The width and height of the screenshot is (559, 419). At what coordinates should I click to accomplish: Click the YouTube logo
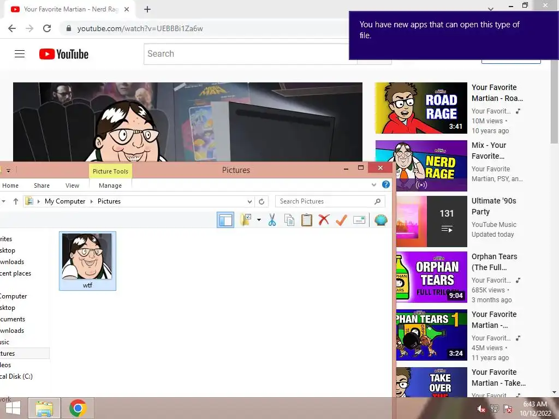64,54
